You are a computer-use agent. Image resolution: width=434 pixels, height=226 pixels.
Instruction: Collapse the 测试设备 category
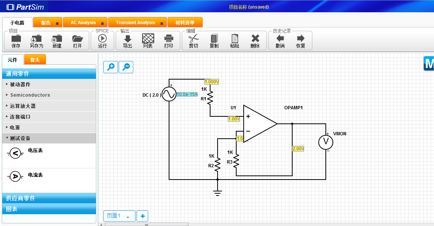click(49, 138)
